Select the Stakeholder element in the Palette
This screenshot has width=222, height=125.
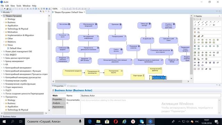tap(195, 62)
